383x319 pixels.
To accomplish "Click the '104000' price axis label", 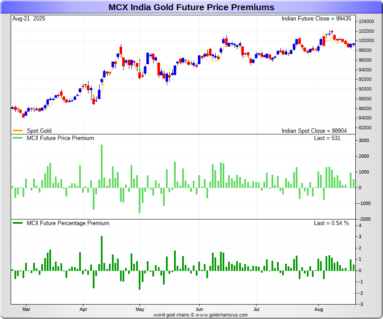I will (x=366, y=21).
